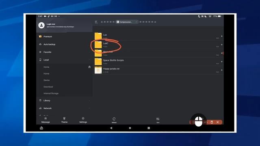Image resolution: width=260 pixels, height=146 pixels.
Task: Click the Login now link
Action: tap(51, 24)
